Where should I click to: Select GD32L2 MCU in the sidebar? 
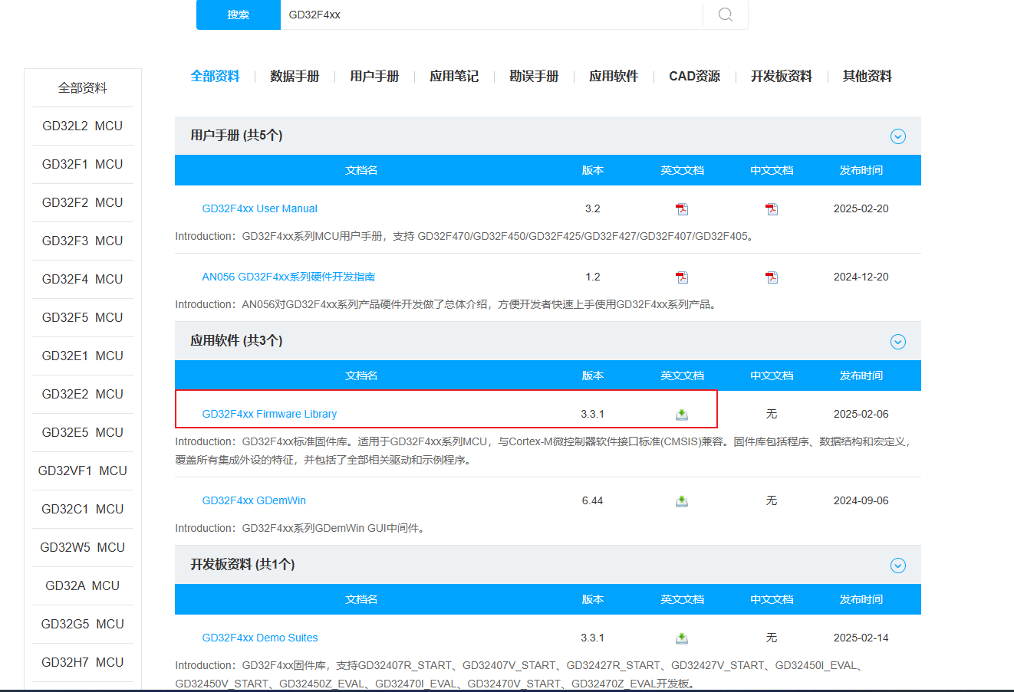(x=83, y=126)
